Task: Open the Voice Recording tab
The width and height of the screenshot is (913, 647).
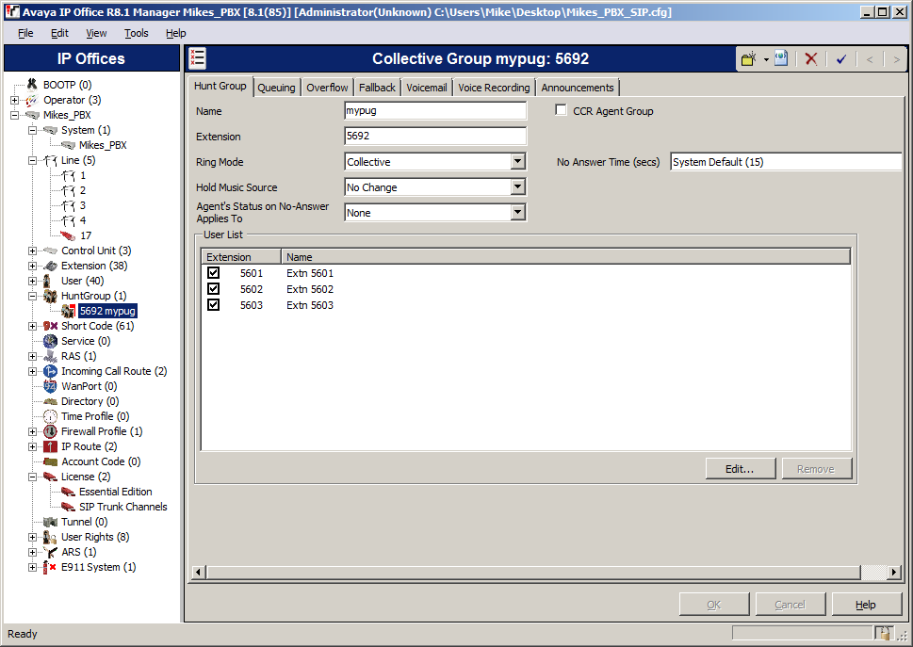Action: [x=494, y=88]
